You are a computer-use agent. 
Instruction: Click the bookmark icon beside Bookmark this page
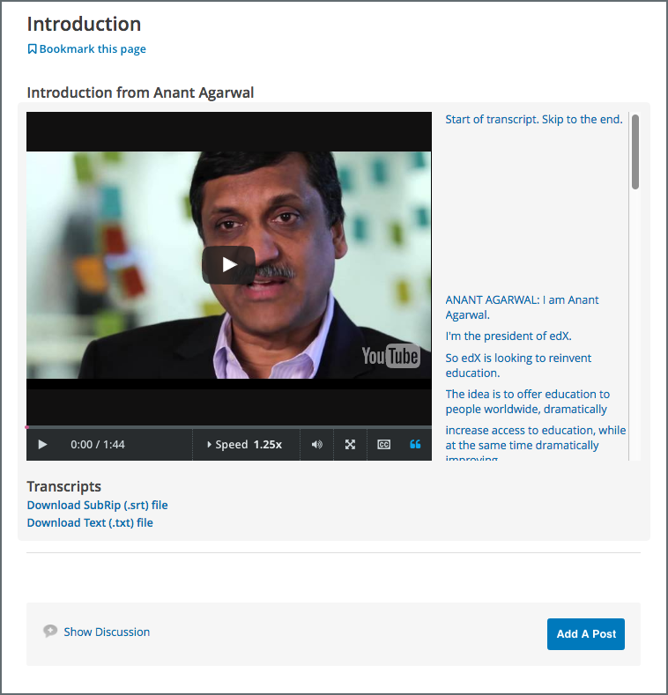click(x=32, y=48)
